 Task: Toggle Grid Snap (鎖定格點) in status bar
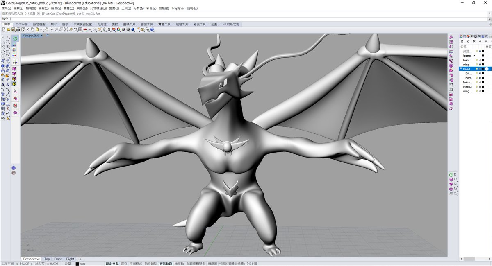pos(112,264)
